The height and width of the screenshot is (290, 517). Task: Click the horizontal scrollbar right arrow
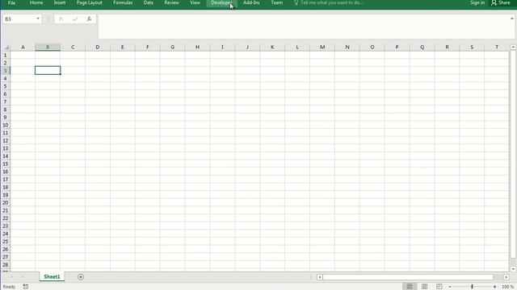pyautogui.click(x=506, y=277)
